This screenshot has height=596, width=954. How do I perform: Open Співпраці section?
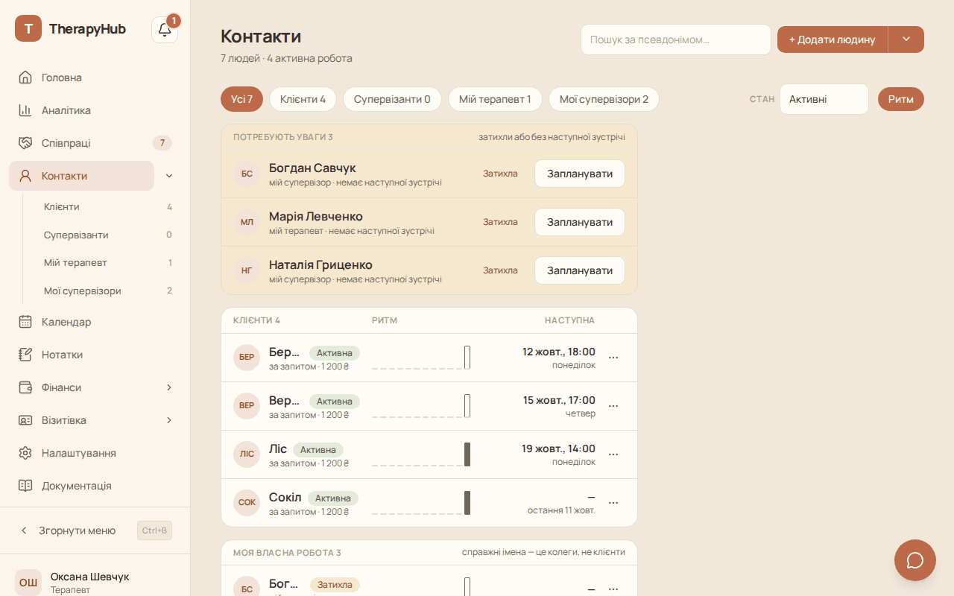pos(95,143)
